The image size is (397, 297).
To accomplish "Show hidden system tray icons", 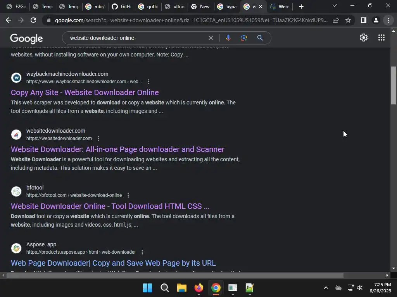I will point(326,288).
